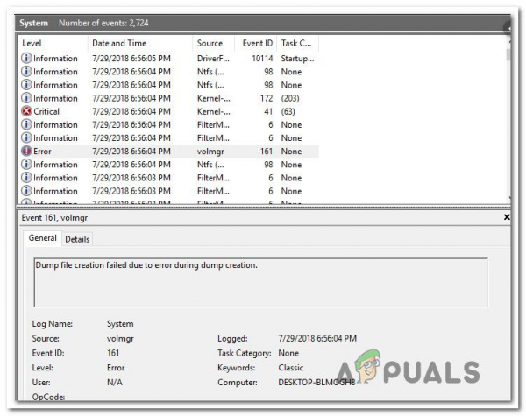Click the Computer value 'DESKTOP-BLMOGH8'
Screen dimensions: 526x416
click(316, 383)
